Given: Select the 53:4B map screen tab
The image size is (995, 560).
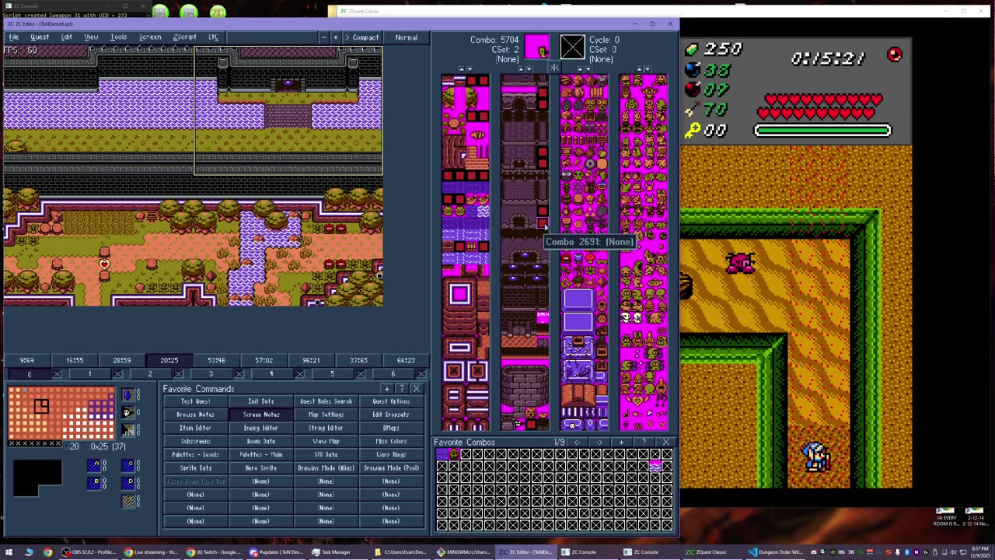Looking at the screenshot, I should (x=216, y=361).
